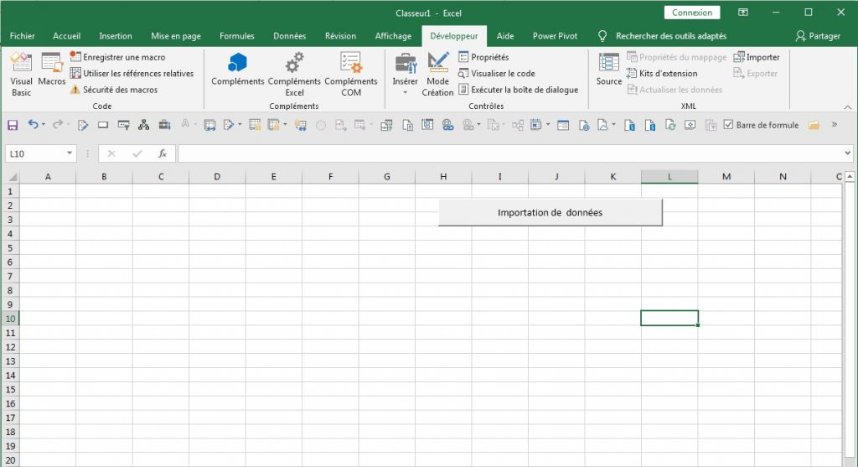858x467 pixels.
Task: Select row 10 header
Action: click(x=10, y=319)
